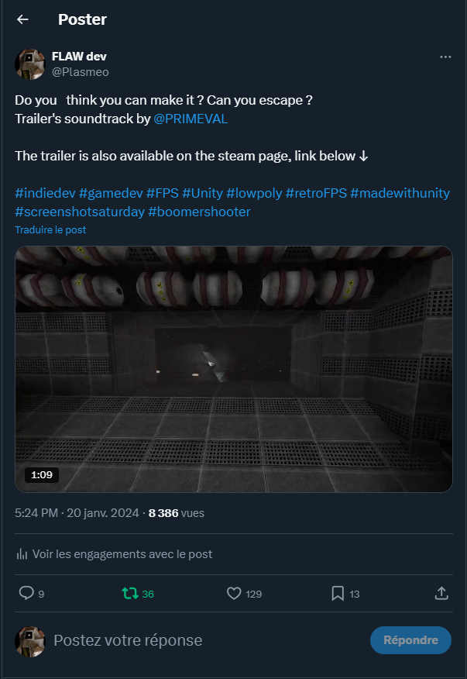Click the green repost icon
Viewport: 467px width, 679px height.
[130, 594]
